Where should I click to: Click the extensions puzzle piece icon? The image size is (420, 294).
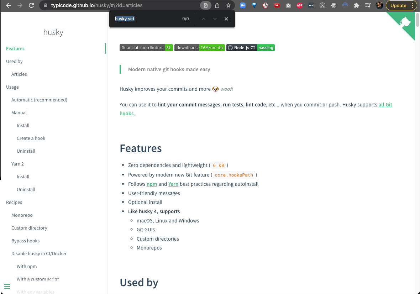(x=356, y=5)
